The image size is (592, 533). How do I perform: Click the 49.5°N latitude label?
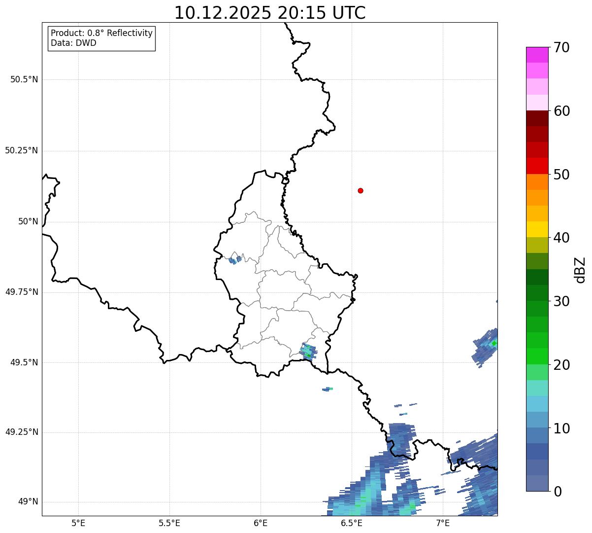tap(24, 362)
